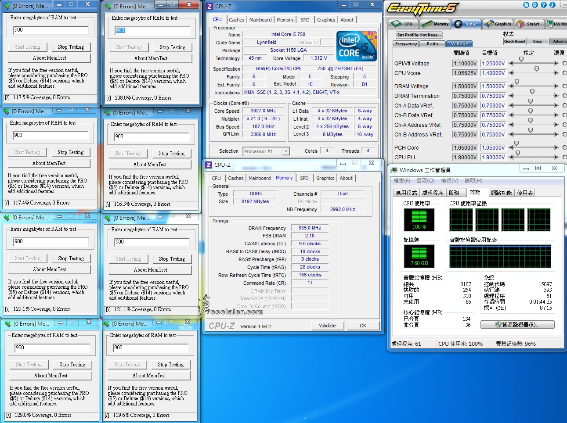
Task: Click the EasyTune6 info 'i' icon
Action: (553, 5)
